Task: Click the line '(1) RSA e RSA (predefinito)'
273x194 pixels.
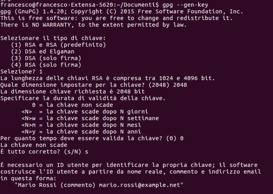Action: (58, 45)
